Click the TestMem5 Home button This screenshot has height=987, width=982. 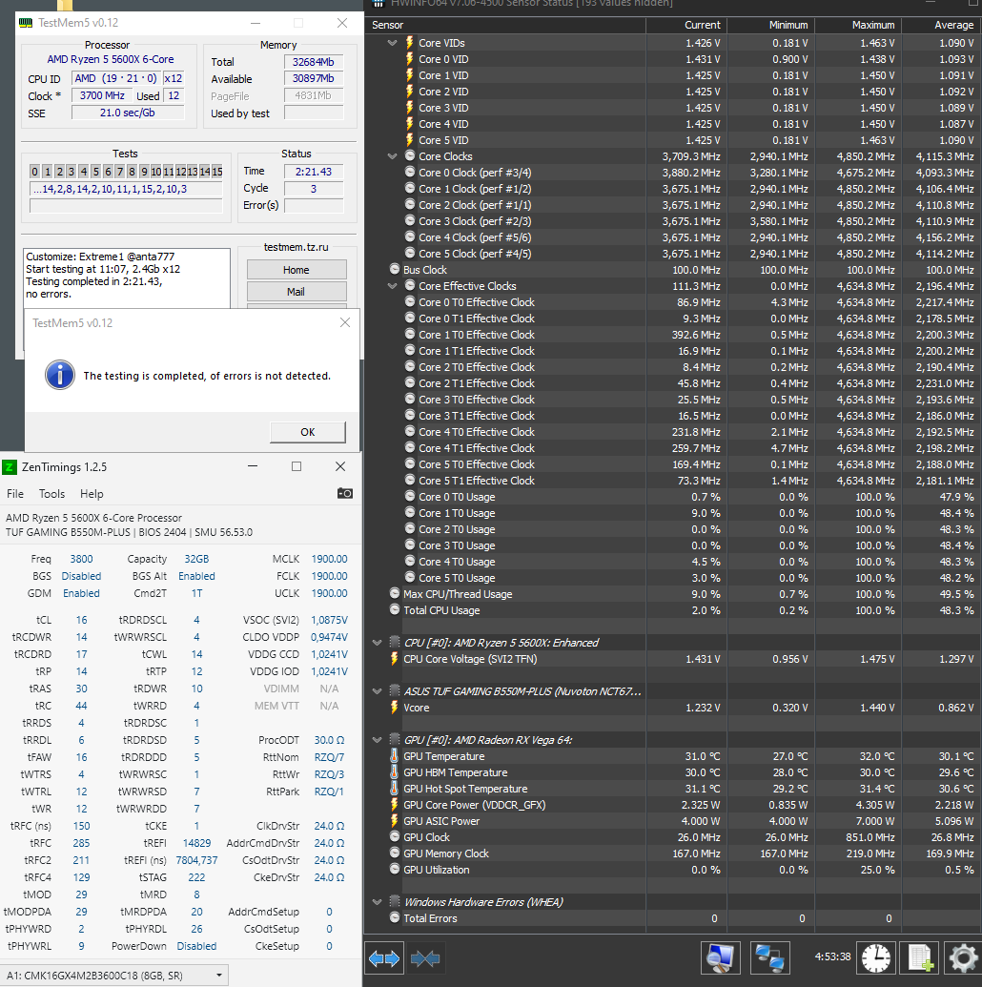pyautogui.click(x=297, y=270)
